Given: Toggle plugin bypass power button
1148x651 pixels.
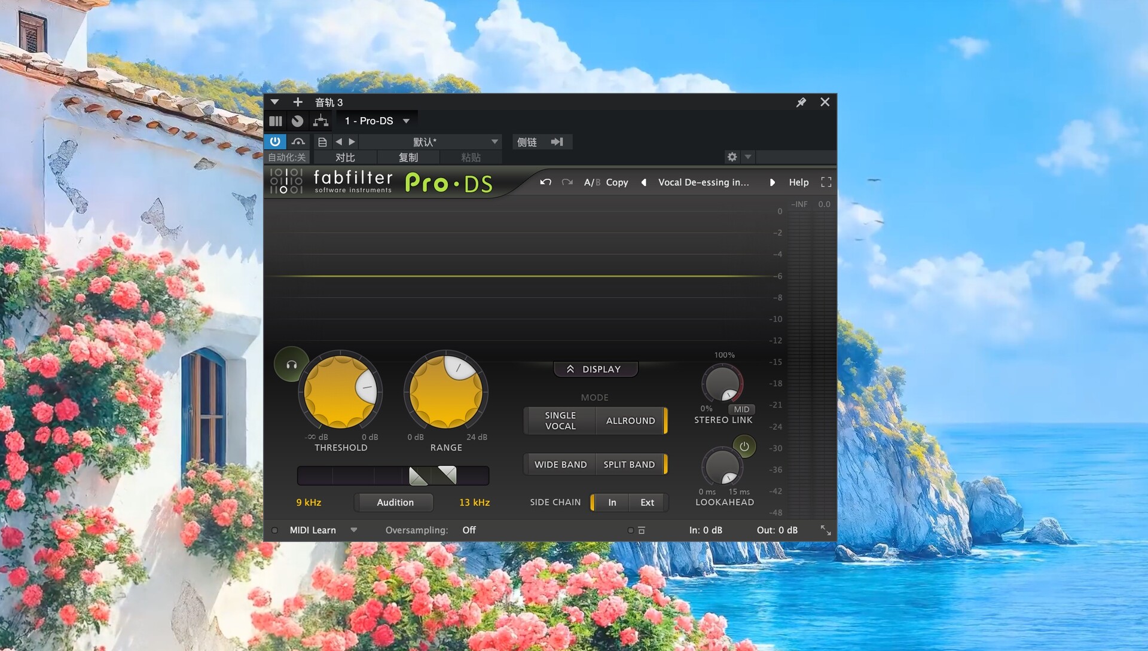Looking at the screenshot, I should (x=275, y=142).
